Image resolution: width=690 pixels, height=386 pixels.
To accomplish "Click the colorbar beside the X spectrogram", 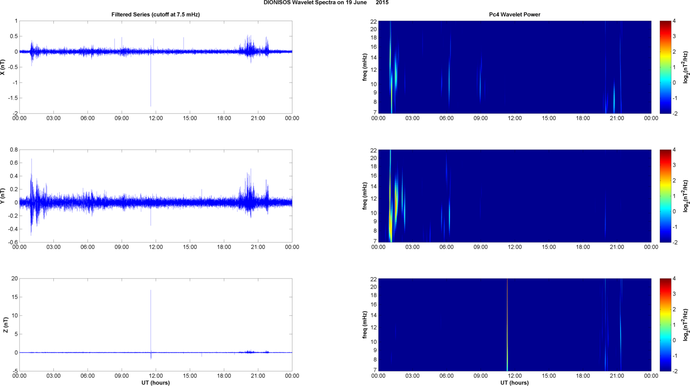I will point(666,67).
